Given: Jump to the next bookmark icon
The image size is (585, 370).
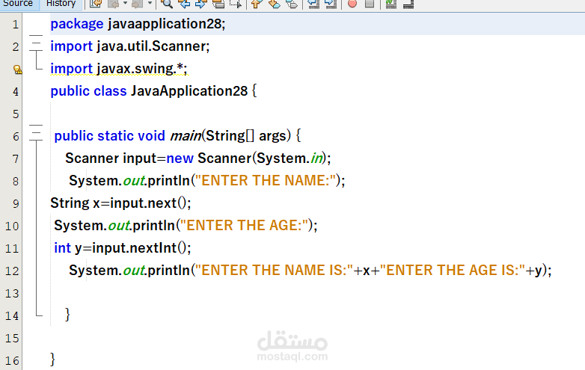Looking at the screenshot, I should [275, 4].
